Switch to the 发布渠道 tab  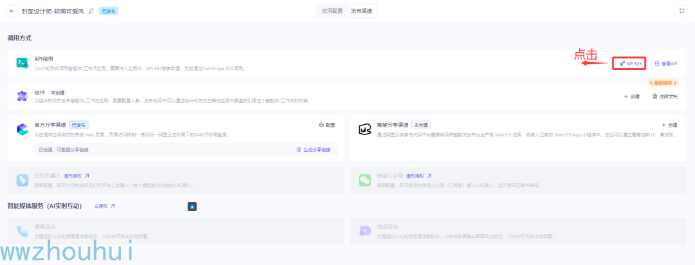tap(361, 11)
